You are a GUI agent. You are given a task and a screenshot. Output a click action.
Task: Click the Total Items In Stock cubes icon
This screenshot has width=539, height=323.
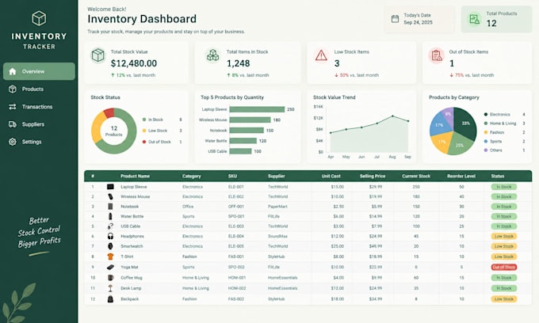pos(212,55)
